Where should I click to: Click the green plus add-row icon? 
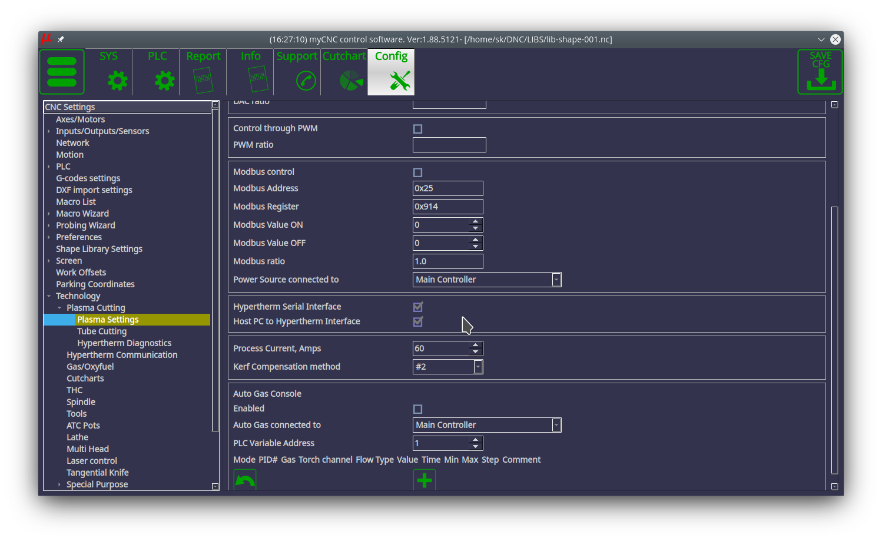(424, 480)
